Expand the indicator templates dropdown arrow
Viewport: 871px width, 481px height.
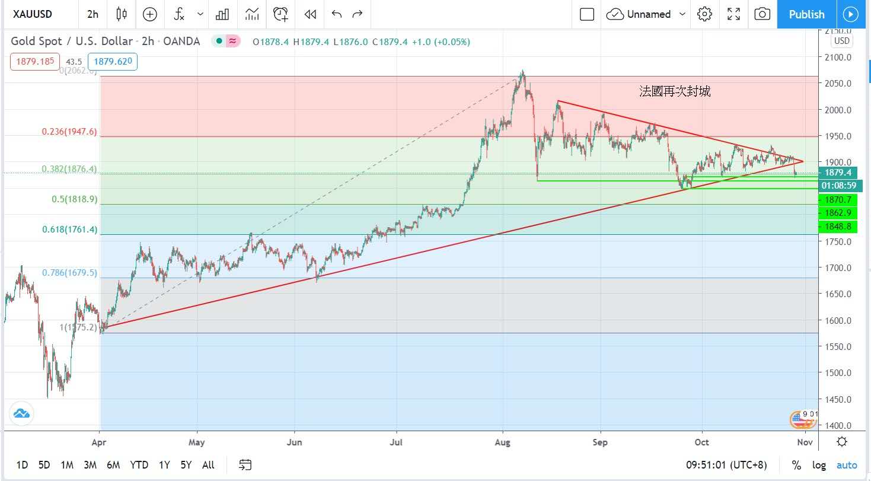point(200,14)
